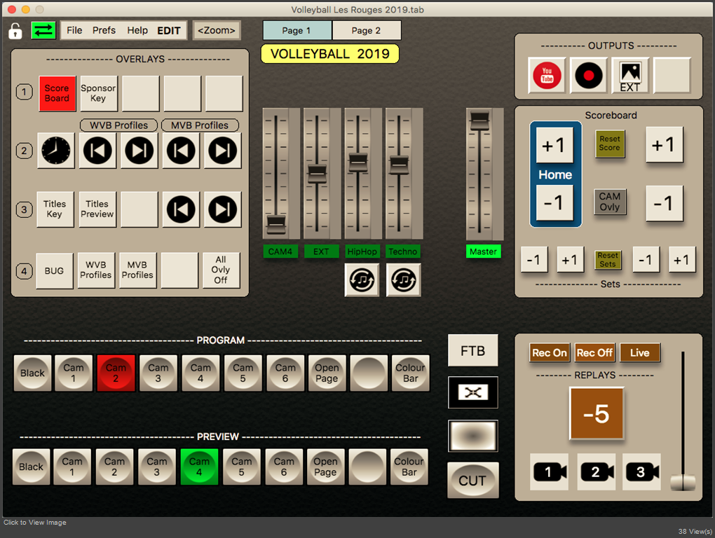Click the YouTube output icon
715x538 pixels.
pos(546,75)
